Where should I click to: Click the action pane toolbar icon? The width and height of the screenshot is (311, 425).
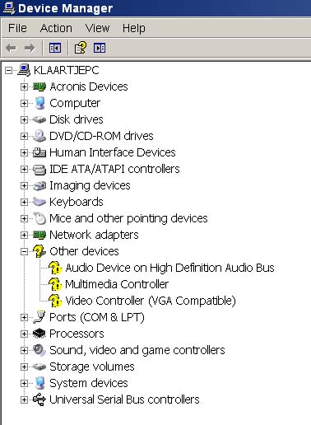click(100, 48)
